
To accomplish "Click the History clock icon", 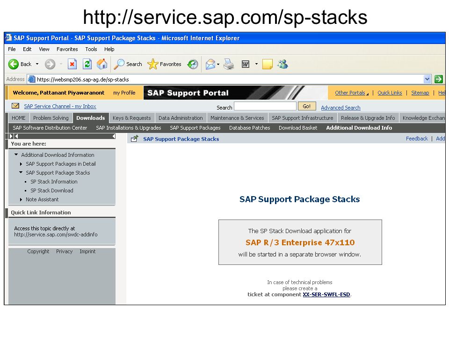I will tap(193, 64).
